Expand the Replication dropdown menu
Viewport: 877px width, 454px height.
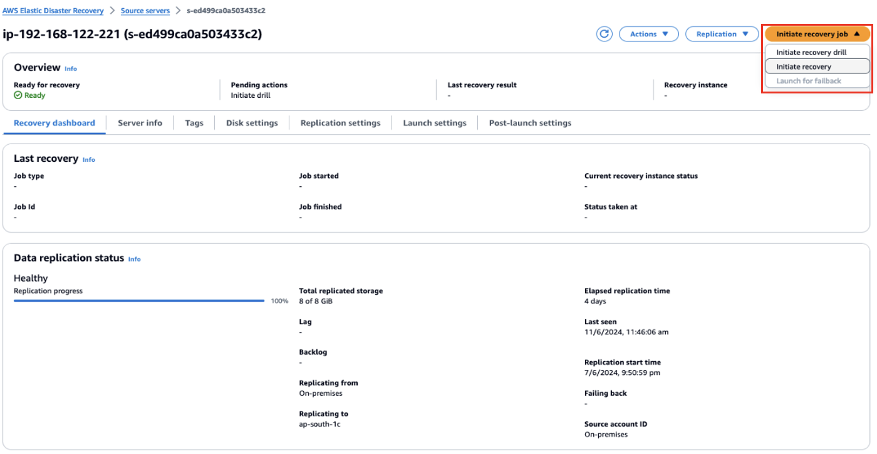point(722,34)
